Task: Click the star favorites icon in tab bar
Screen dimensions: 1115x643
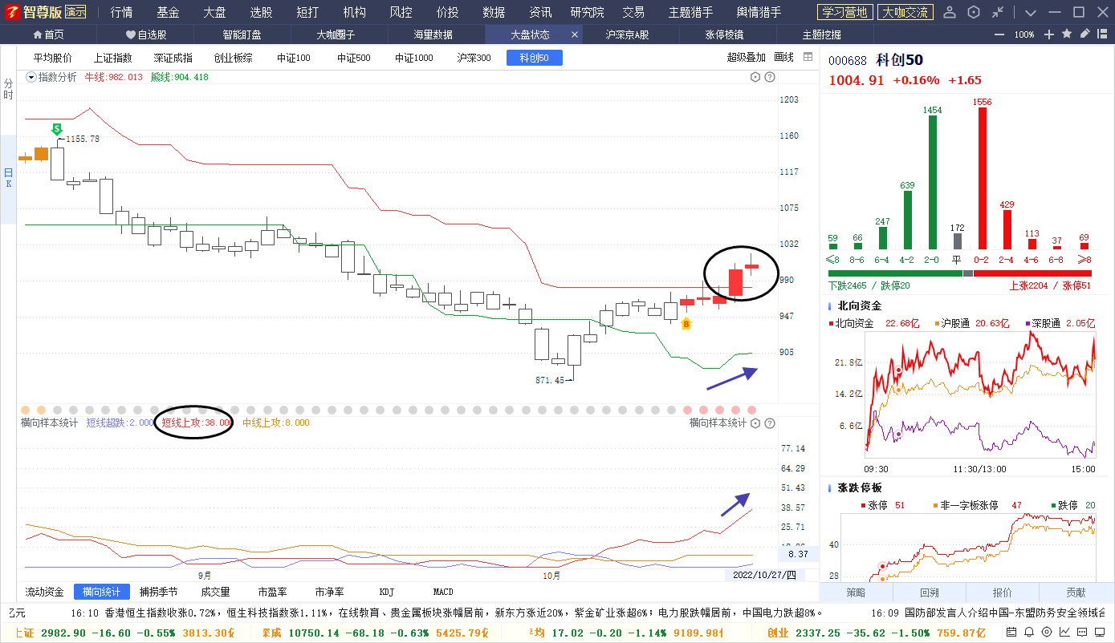Action: (x=1067, y=34)
